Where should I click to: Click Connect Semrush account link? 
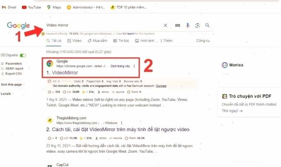point(161,86)
